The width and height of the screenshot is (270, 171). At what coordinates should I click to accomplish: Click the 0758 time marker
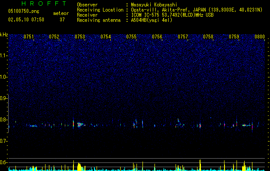coord(208,37)
